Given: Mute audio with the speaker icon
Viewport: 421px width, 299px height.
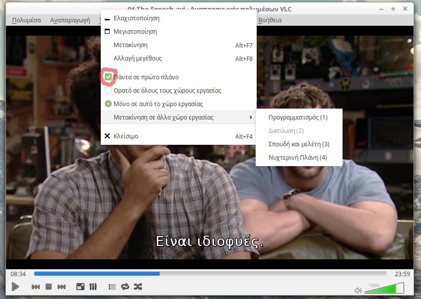Looking at the screenshot, I should coord(358,290).
